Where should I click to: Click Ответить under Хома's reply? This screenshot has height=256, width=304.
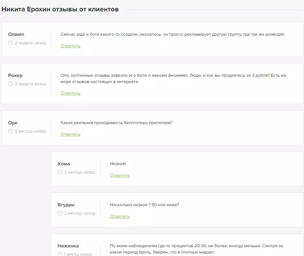tap(120, 175)
